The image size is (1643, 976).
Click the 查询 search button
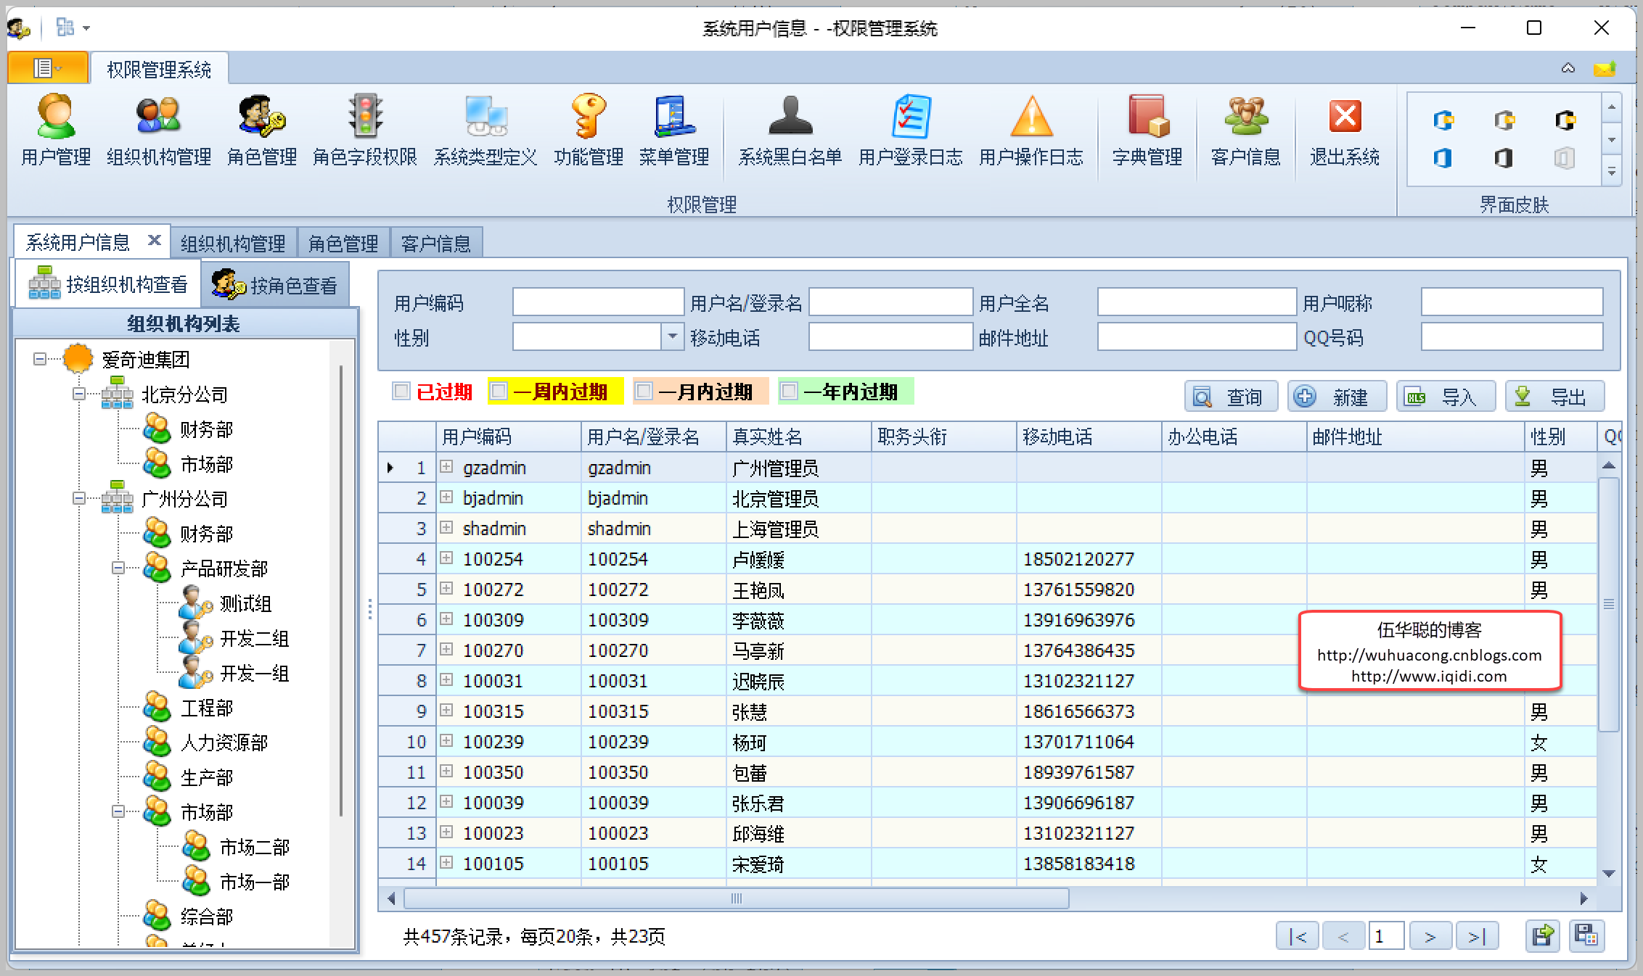click(1231, 397)
